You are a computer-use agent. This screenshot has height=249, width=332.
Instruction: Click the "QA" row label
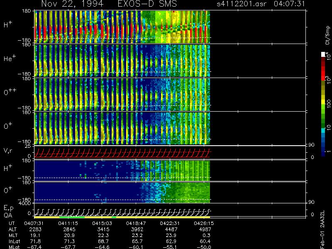click(x=8, y=215)
